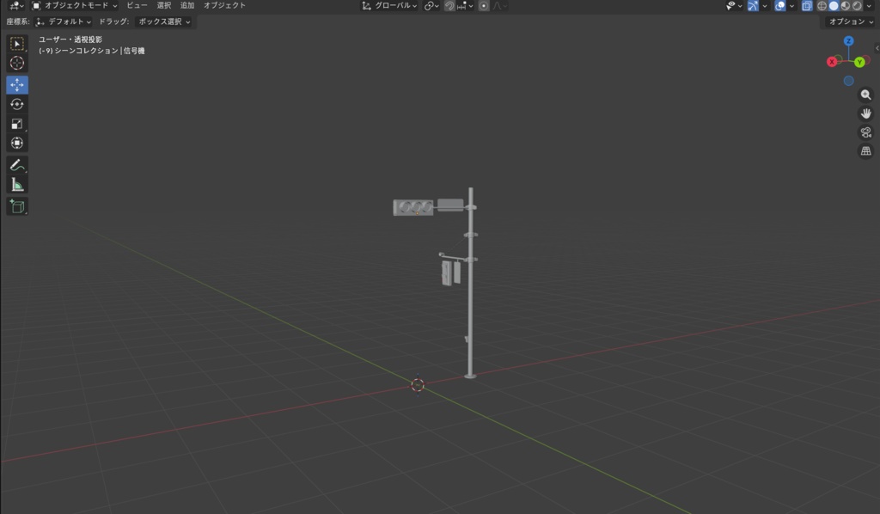Click the viewport zoom magnifier icon
Screen dimensions: 880x514
tap(866, 95)
